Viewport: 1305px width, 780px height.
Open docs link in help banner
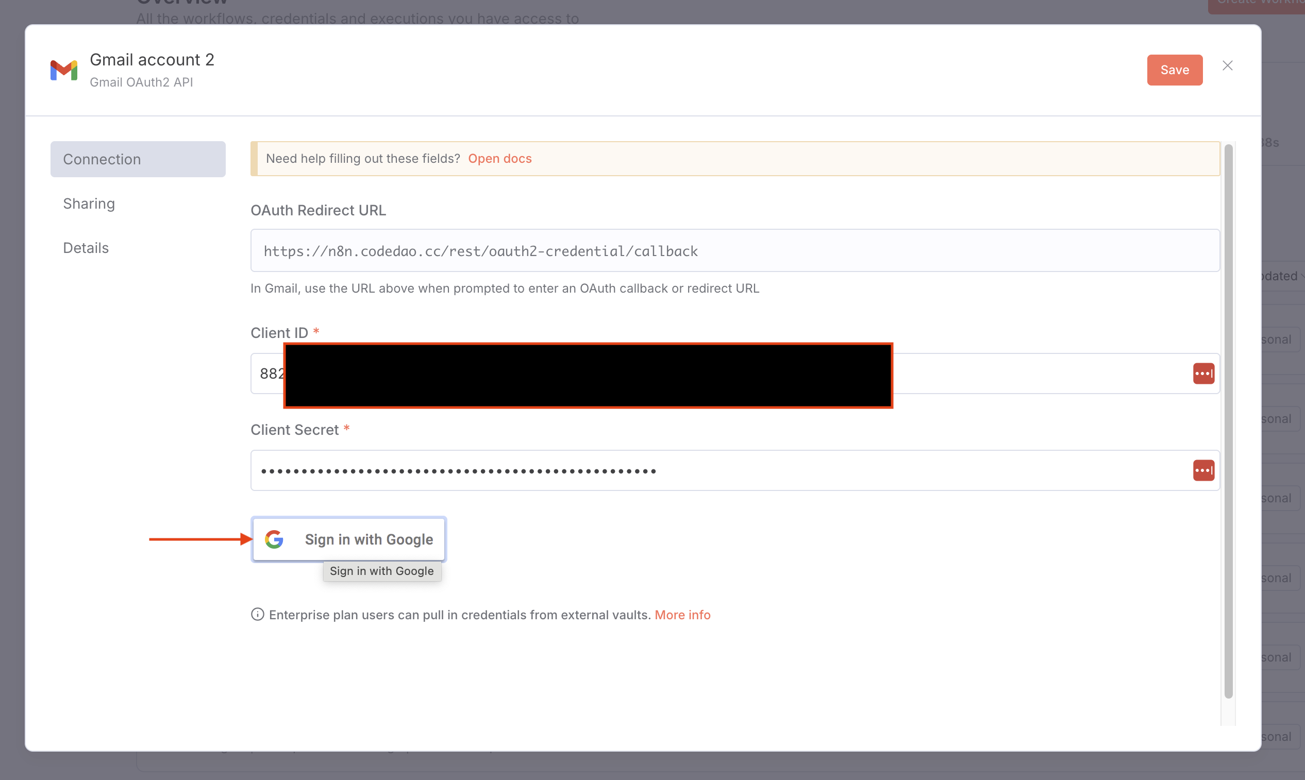[x=499, y=158]
